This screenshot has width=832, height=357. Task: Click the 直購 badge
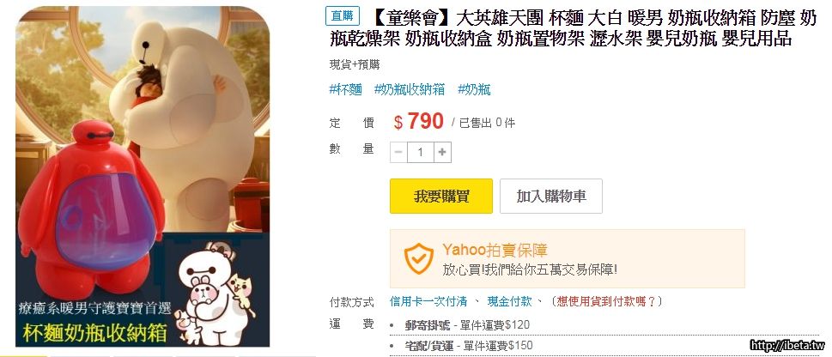click(343, 16)
